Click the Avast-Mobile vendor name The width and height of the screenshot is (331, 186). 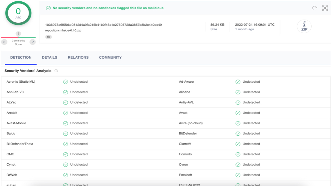click(x=16, y=123)
